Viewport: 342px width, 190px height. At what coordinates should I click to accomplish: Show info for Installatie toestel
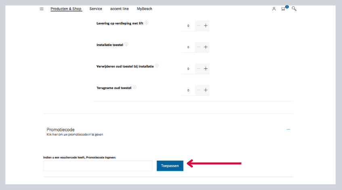[x=126, y=44]
